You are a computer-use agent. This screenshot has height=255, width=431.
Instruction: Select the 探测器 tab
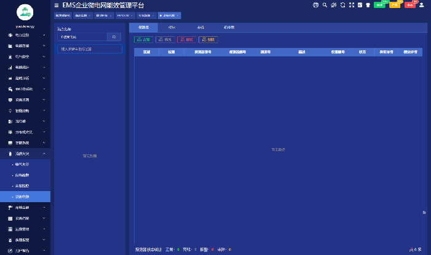click(143, 28)
